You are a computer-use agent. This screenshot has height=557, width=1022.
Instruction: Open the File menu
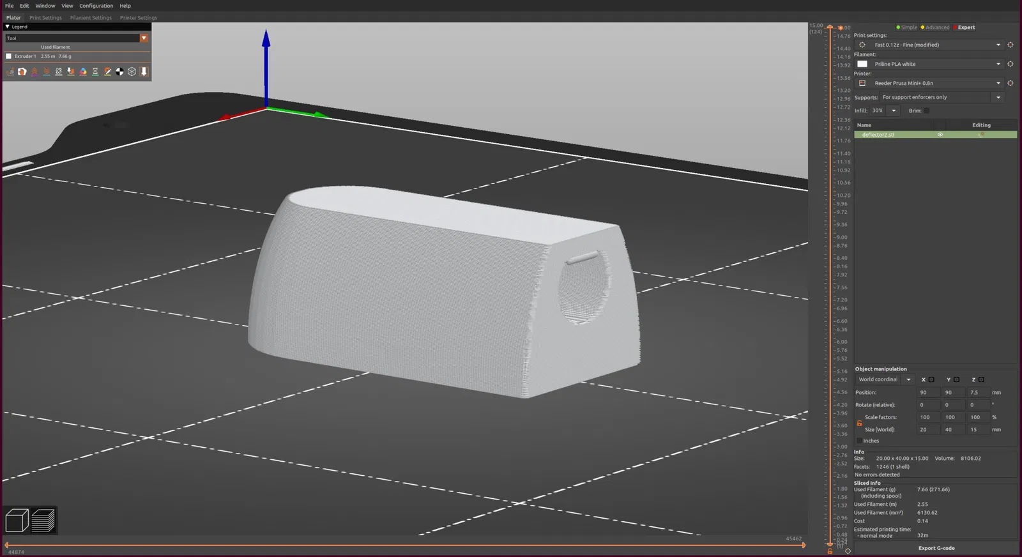[9, 6]
